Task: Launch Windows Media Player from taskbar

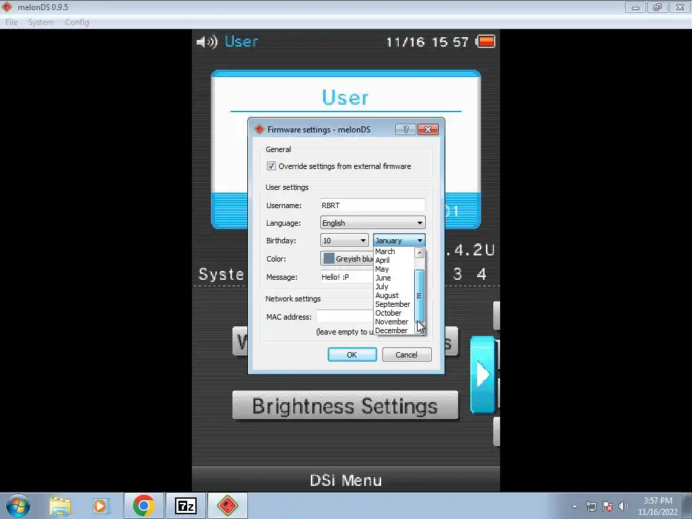Action: pos(101,505)
